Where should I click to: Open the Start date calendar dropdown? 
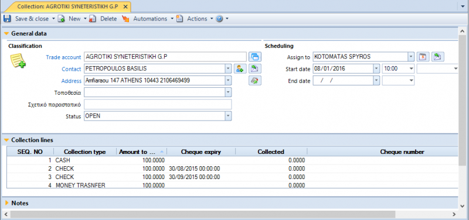(376, 68)
